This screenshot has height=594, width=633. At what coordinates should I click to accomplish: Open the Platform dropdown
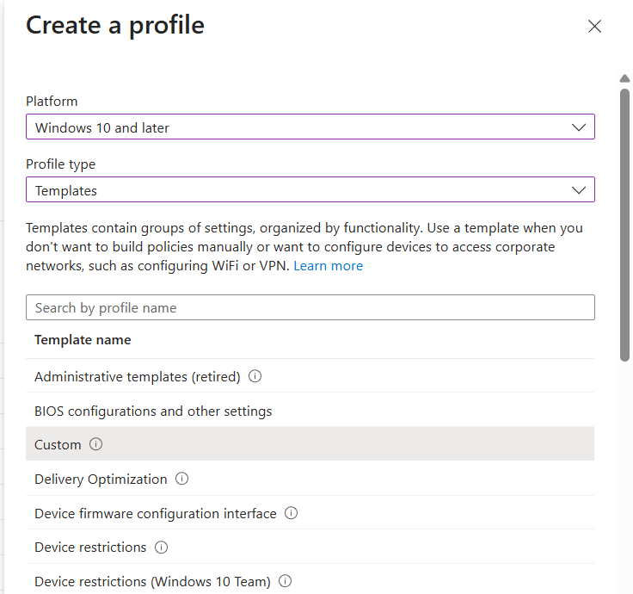(310, 127)
